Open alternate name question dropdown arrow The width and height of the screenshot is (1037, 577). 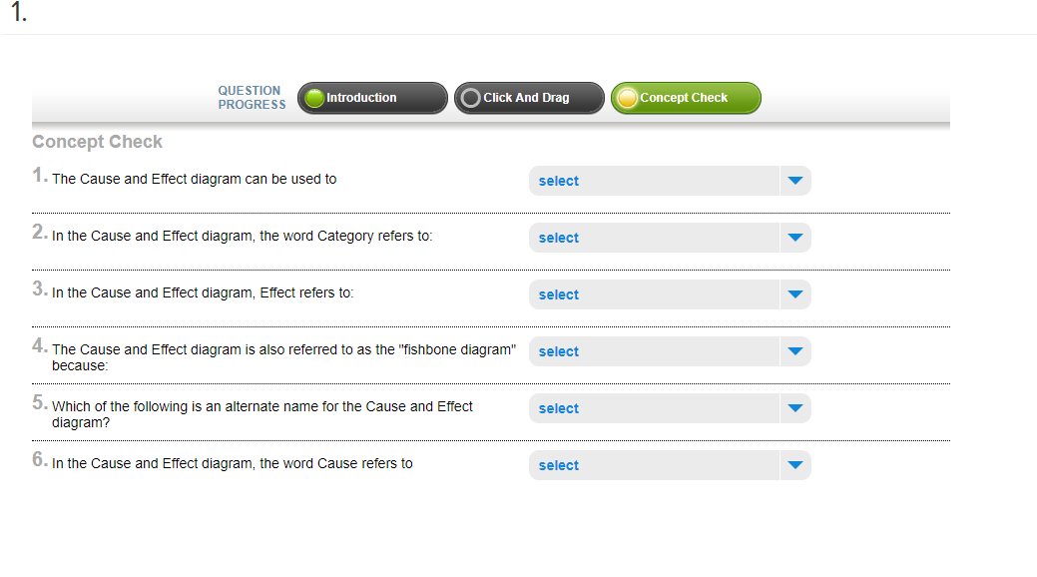(795, 408)
